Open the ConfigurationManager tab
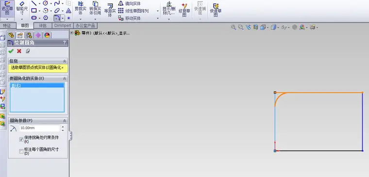The image size is (369, 177). click(29, 35)
